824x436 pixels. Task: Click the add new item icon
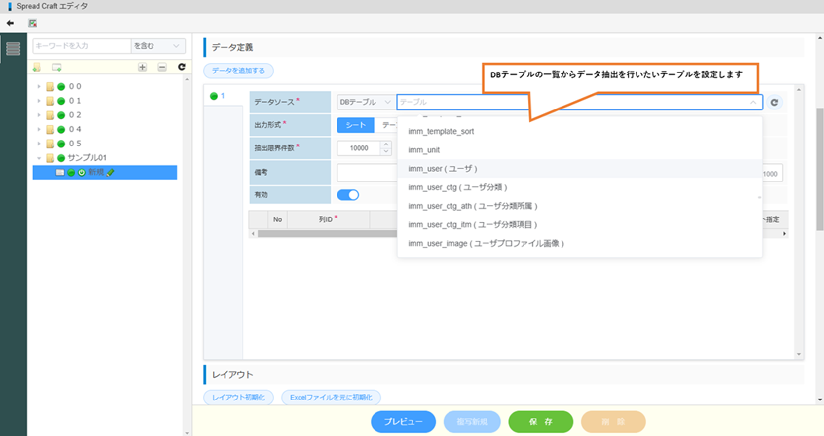(x=57, y=67)
